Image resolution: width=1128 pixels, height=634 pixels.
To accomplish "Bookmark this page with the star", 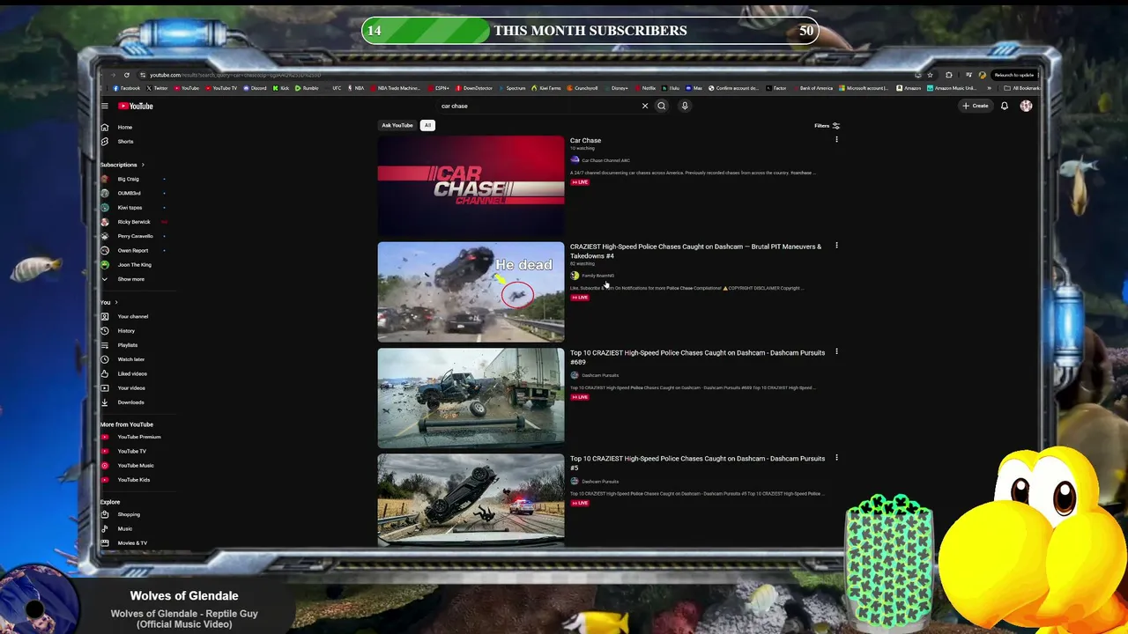I will pos(930,75).
